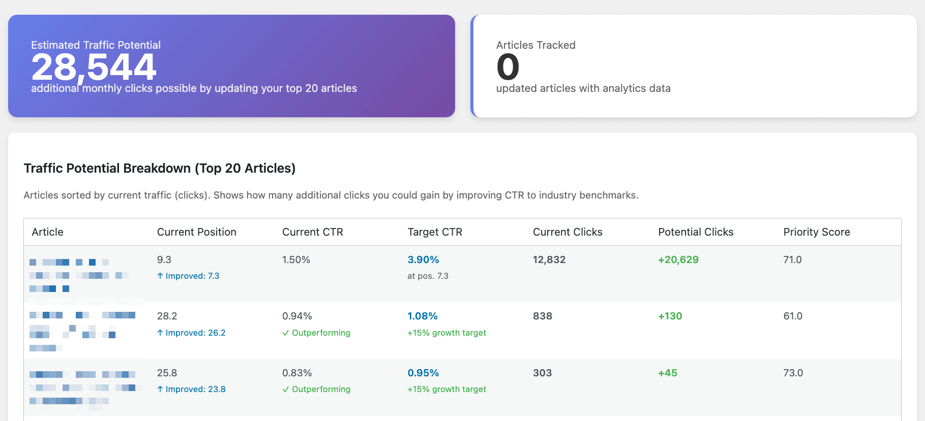The height and width of the screenshot is (421, 925).
Task: Click the Outperforming checkmark in the third row
Action: pyautogui.click(x=316, y=389)
